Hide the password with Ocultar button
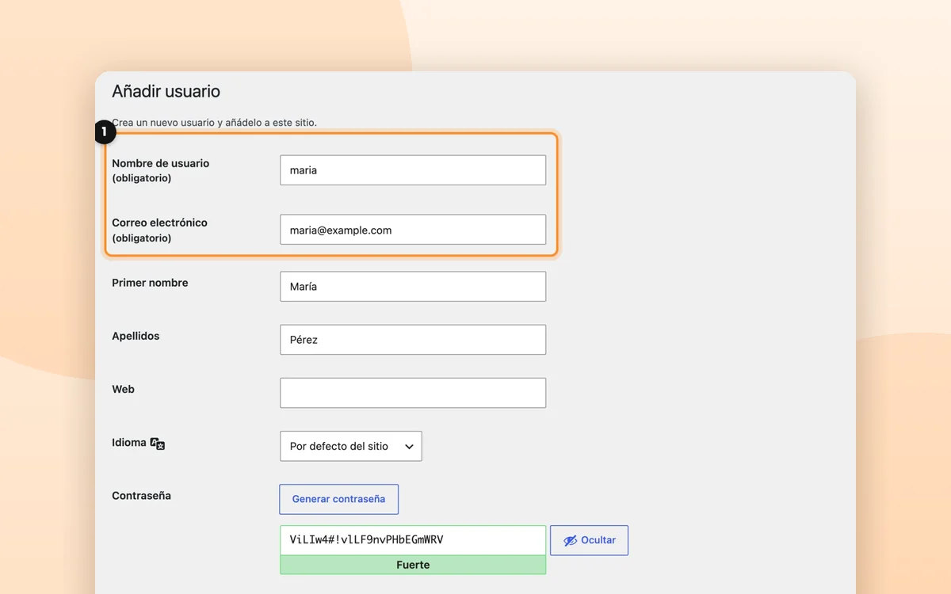Viewport: 951px width, 594px height. tap(589, 540)
